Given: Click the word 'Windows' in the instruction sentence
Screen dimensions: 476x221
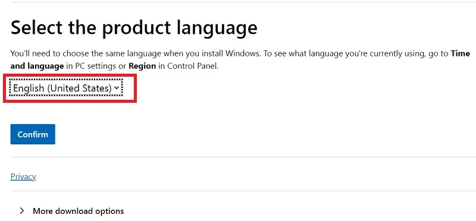Looking at the screenshot, I should pos(243,53).
